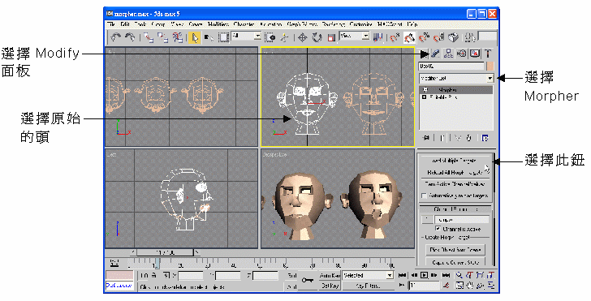Choose the rectangular selection region tool
This screenshot has height=301, width=591.
[223, 37]
